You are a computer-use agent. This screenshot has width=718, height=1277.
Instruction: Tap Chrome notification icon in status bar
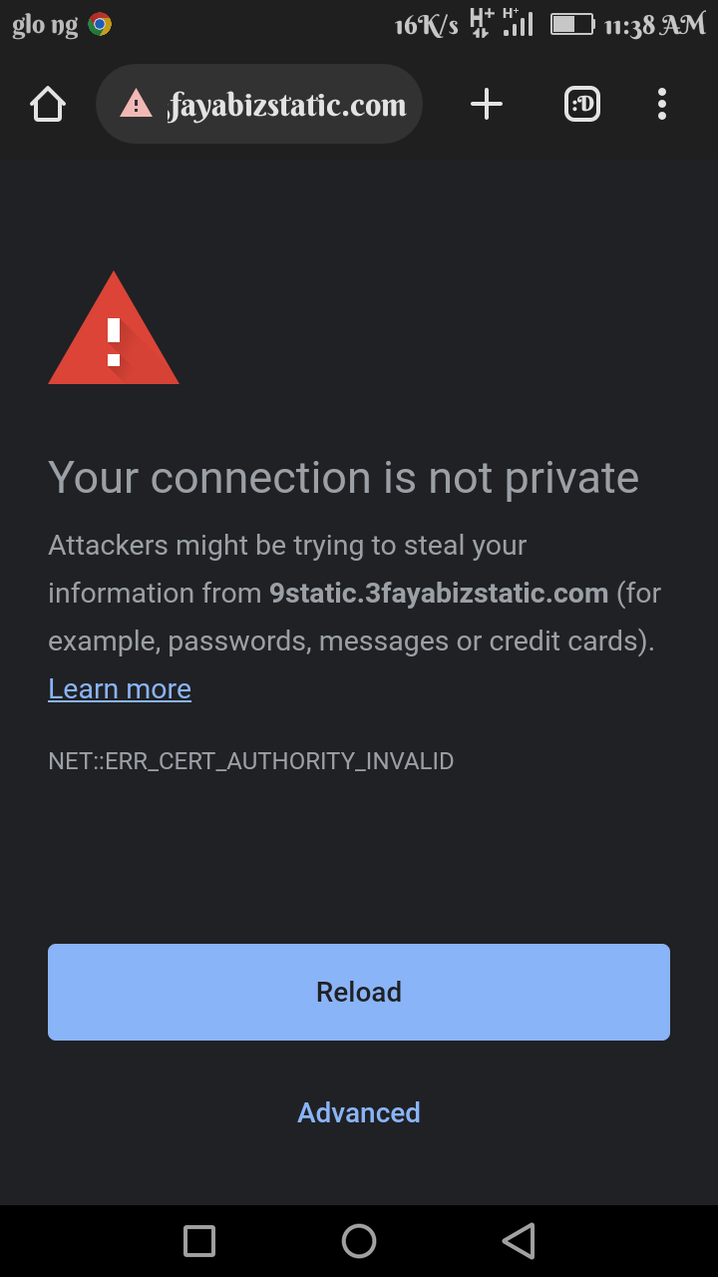click(100, 25)
